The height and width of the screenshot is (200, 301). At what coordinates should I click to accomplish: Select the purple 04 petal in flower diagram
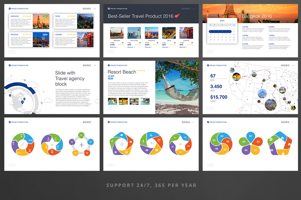click(246, 150)
